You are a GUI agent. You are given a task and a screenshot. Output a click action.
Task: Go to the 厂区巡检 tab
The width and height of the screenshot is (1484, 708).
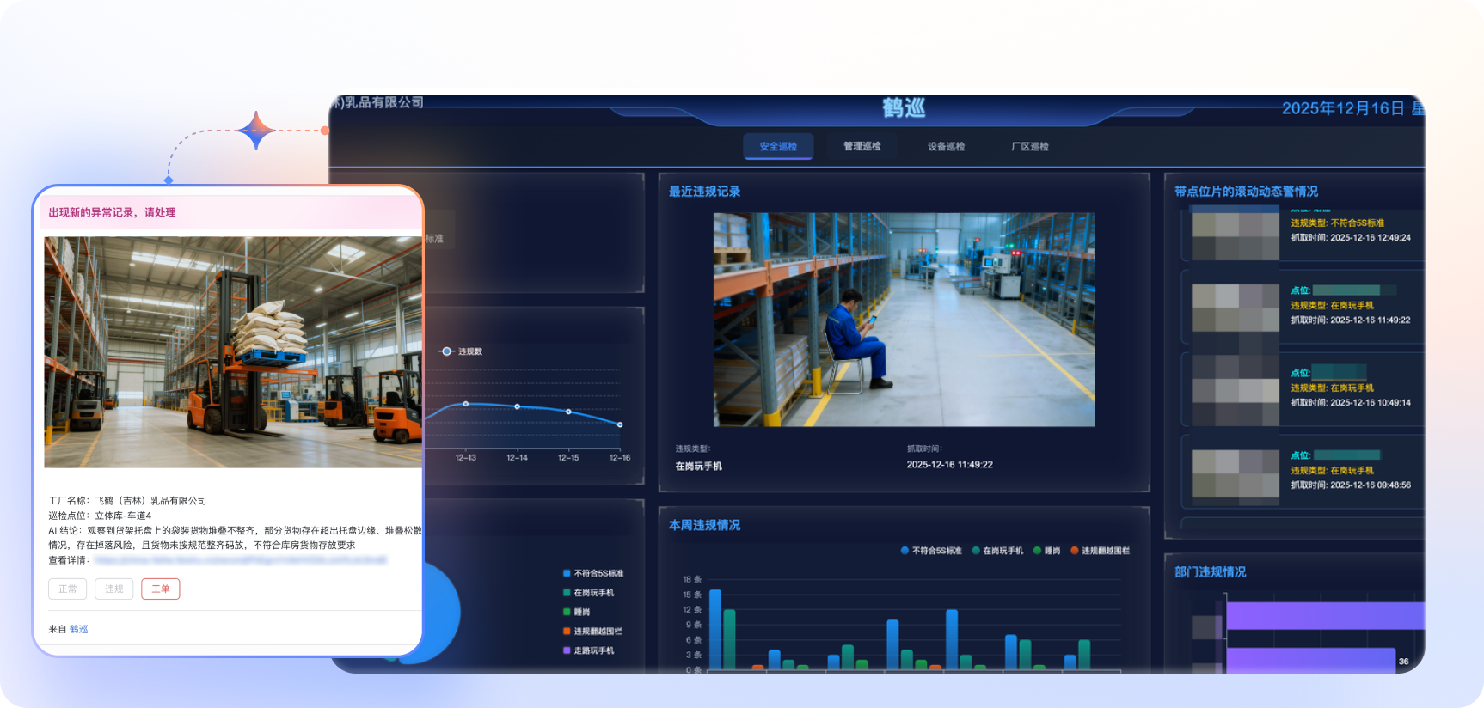1029,146
